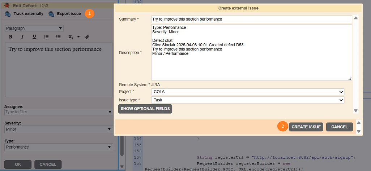The image size is (371, 171).
Task: Click the Track externally bug icon
Action: coord(8,14)
